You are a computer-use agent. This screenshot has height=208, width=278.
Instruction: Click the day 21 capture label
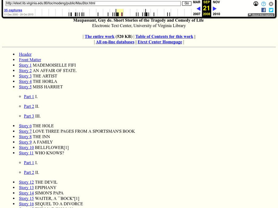[x=206, y=8]
